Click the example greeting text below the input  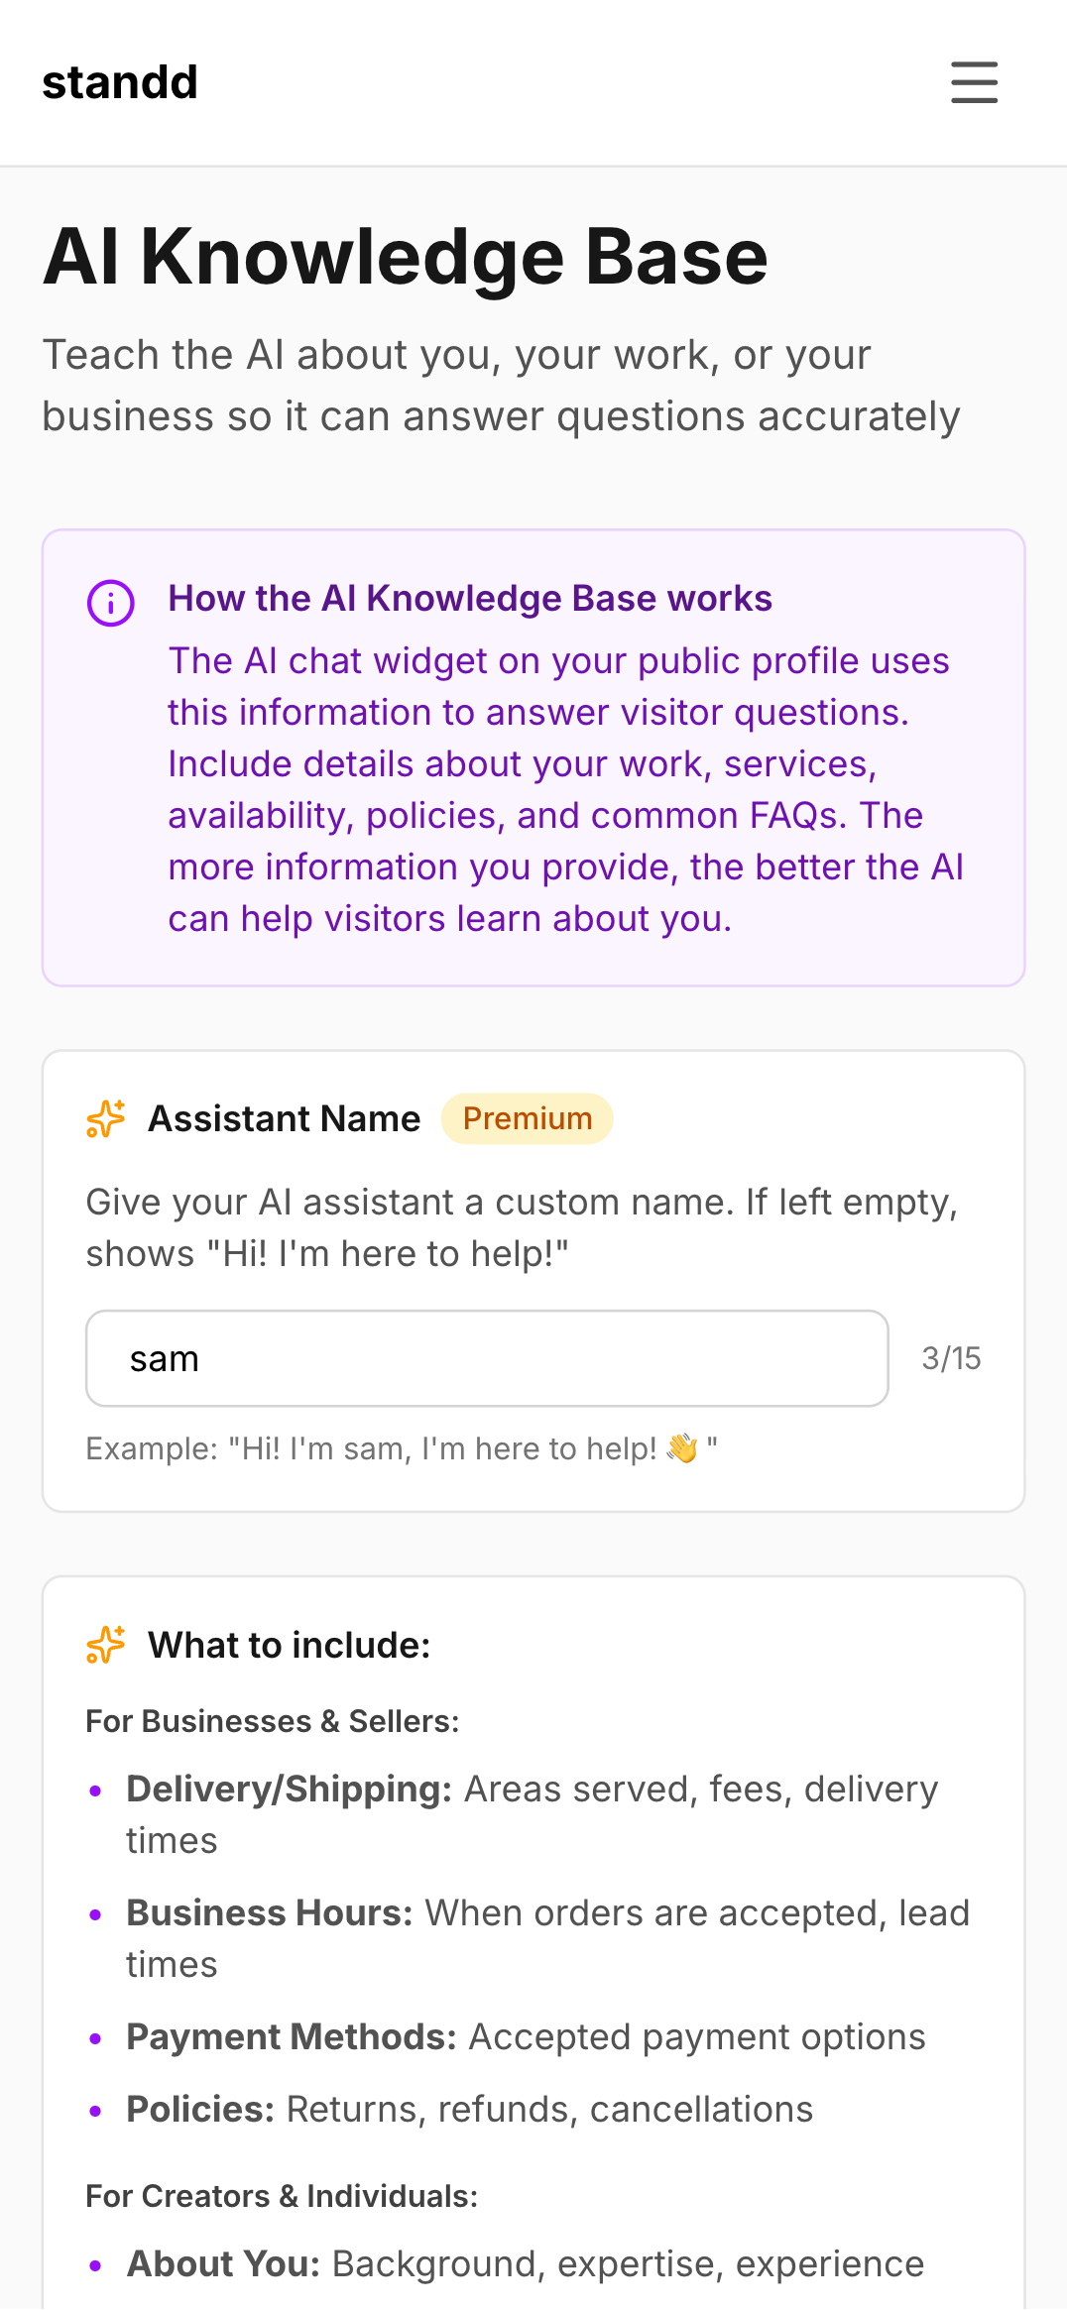(x=400, y=1447)
